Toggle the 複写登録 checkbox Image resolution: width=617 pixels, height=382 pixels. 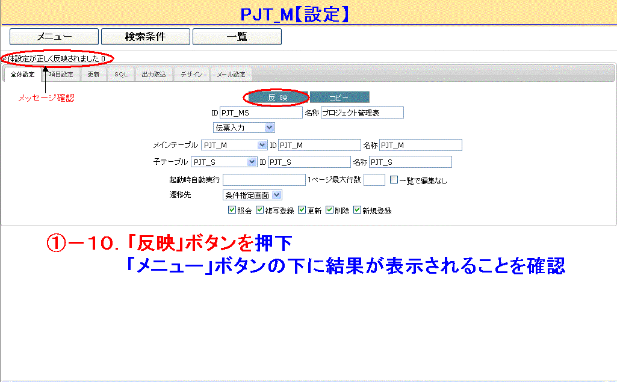pyautogui.click(x=260, y=211)
